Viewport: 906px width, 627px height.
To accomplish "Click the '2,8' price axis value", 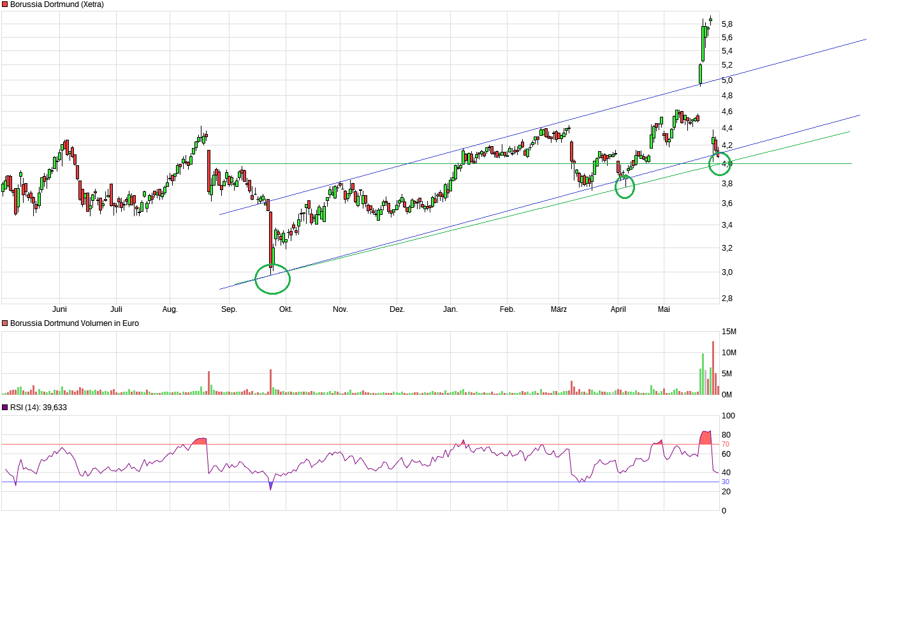I will coord(727,299).
